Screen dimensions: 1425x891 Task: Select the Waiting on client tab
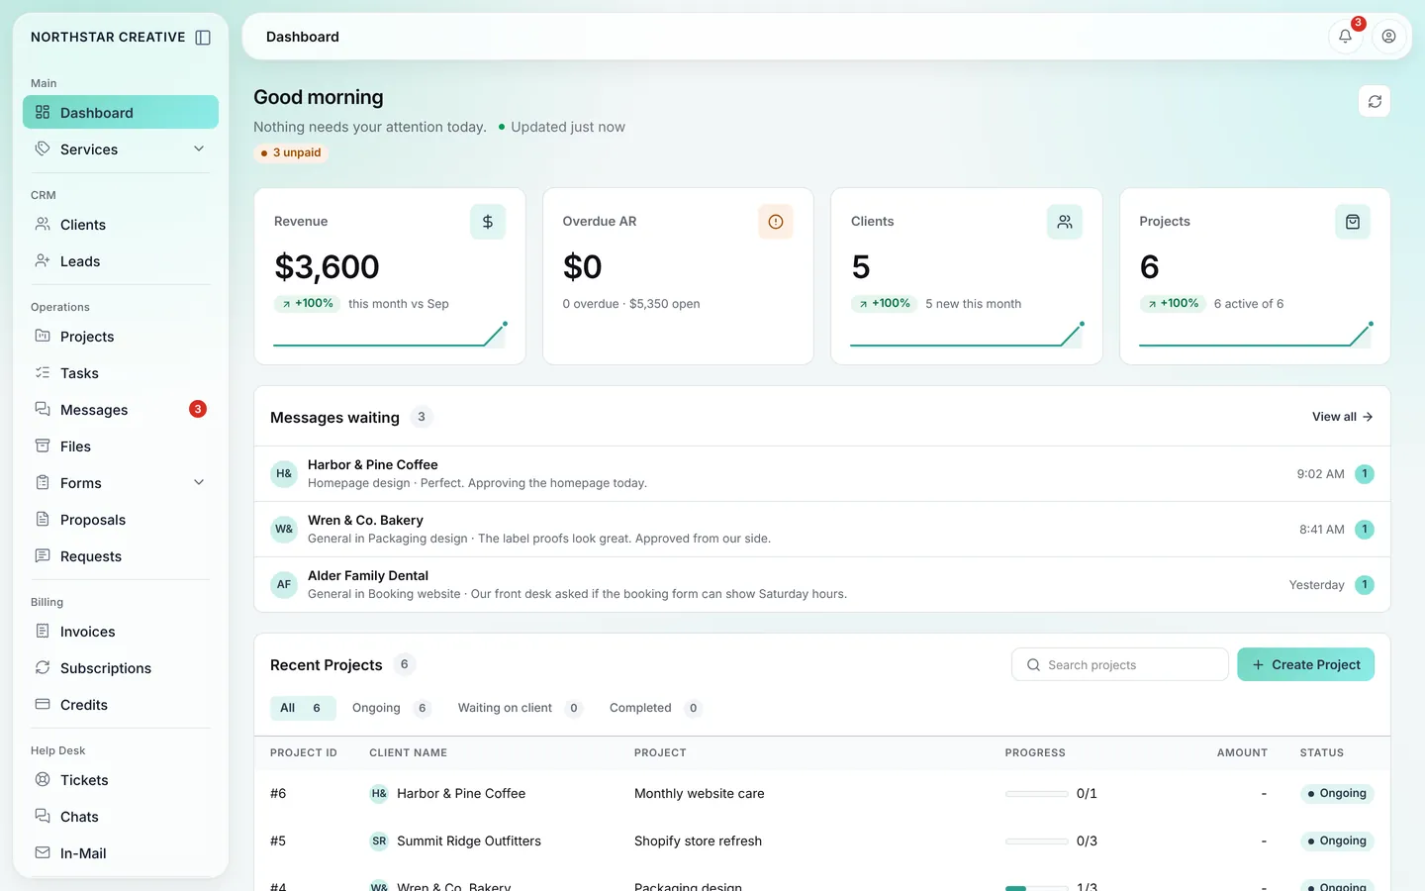(520, 708)
